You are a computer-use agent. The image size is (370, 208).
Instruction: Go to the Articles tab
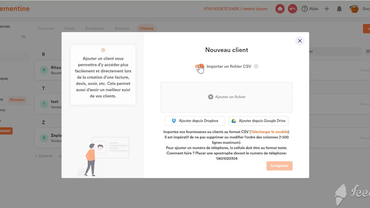(x=122, y=28)
